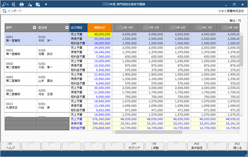Click the 22,800,000 total for 山本 義治
248x157 pixels.
[100, 74]
